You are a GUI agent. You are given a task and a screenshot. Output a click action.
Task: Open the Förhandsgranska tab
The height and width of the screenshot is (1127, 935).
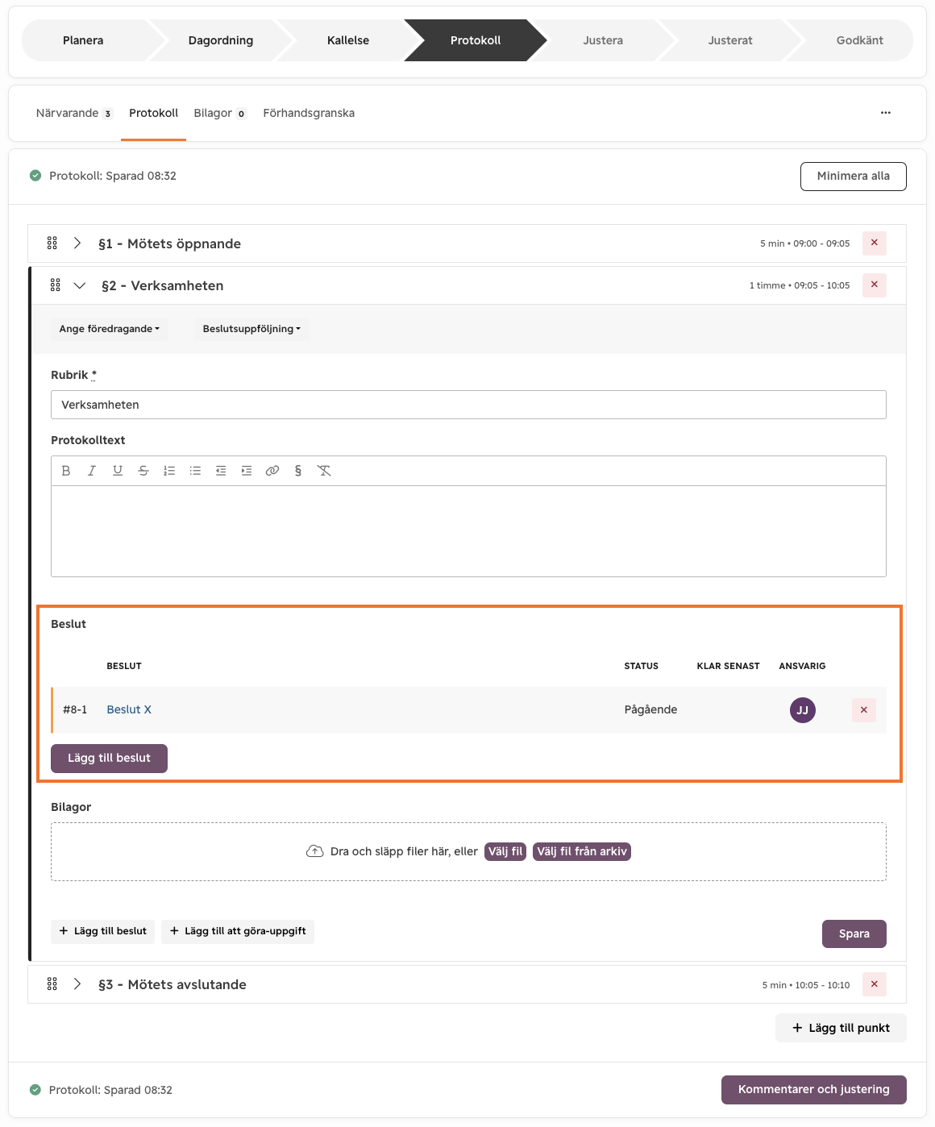(x=309, y=113)
